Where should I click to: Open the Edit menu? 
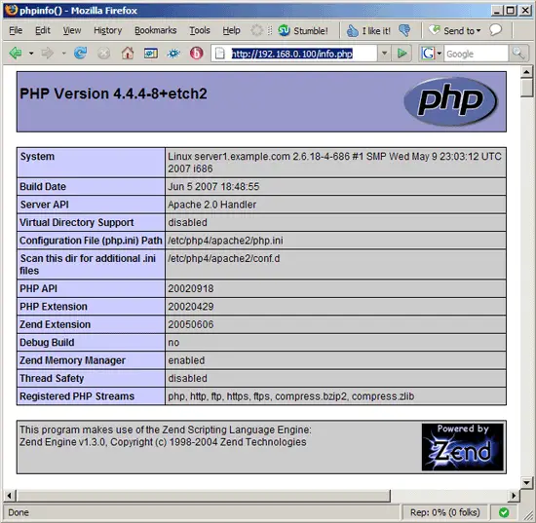pos(43,31)
